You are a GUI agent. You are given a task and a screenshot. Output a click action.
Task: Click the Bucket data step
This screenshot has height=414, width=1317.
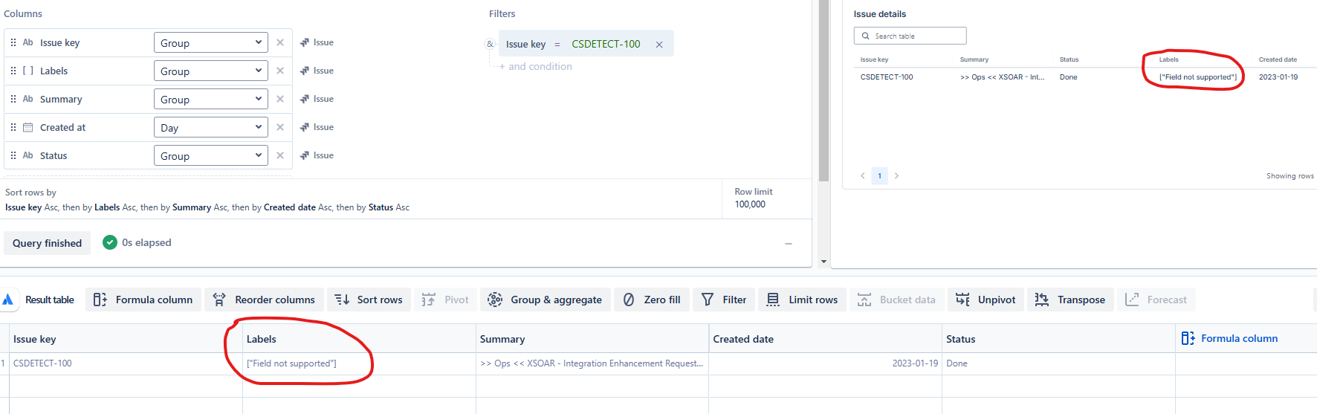point(897,300)
